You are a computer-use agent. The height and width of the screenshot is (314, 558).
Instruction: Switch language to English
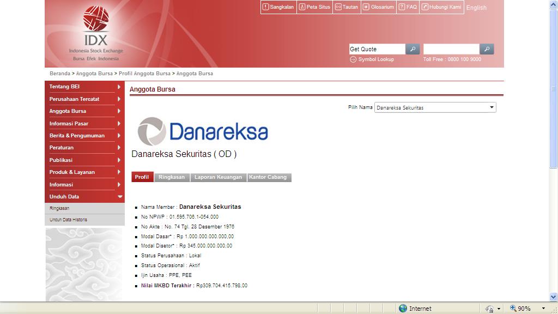[x=476, y=8]
